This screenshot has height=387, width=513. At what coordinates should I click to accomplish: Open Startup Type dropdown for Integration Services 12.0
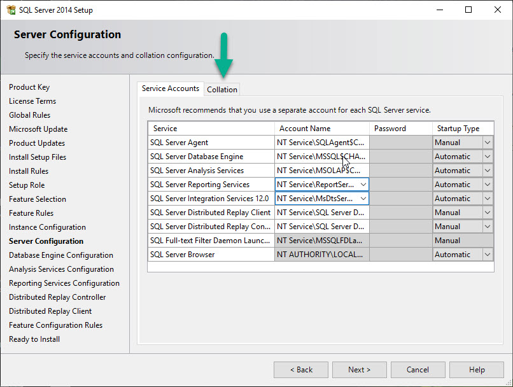pyautogui.click(x=488, y=199)
